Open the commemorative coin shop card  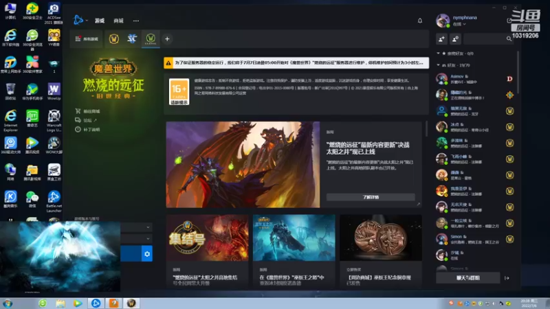coord(381,251)
